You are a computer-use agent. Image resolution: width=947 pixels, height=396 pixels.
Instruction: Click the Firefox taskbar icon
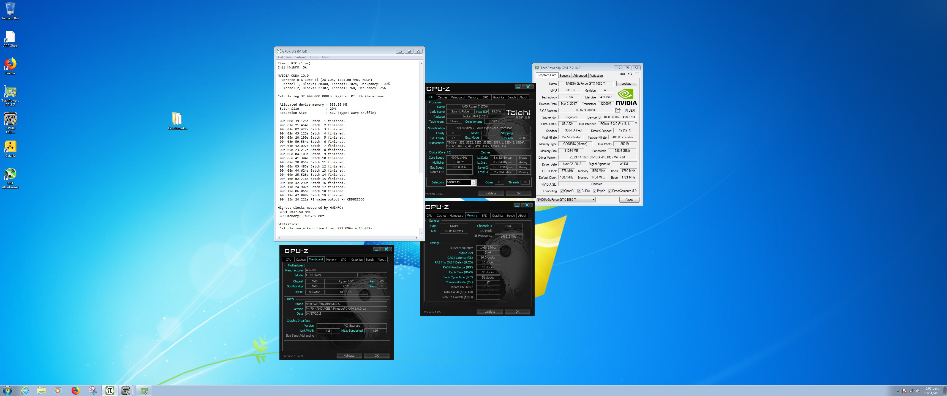pos(75,391)
